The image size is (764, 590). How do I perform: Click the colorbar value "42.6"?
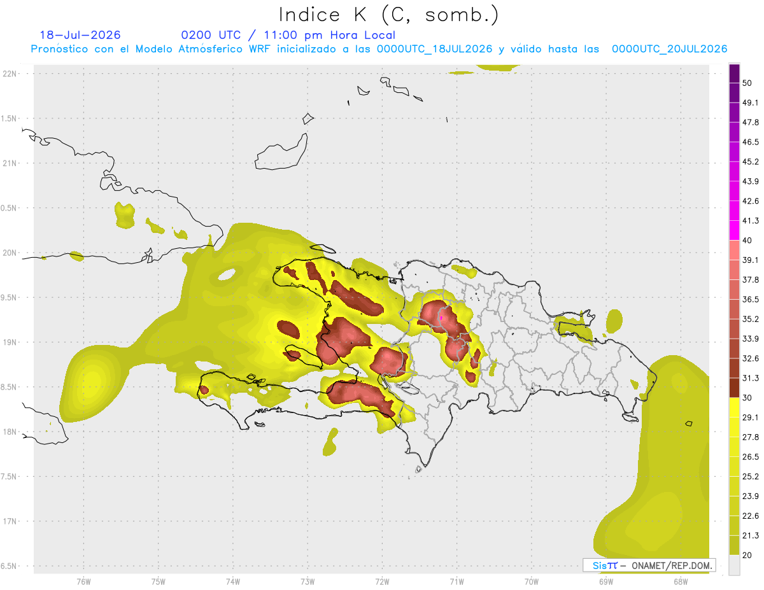click(750, 201)
